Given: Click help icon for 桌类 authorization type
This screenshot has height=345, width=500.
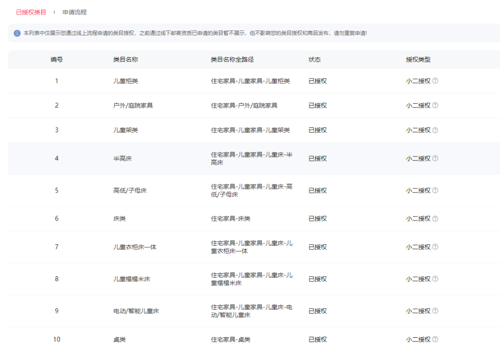Looking at the screenshot, I should tap(435, 339).
